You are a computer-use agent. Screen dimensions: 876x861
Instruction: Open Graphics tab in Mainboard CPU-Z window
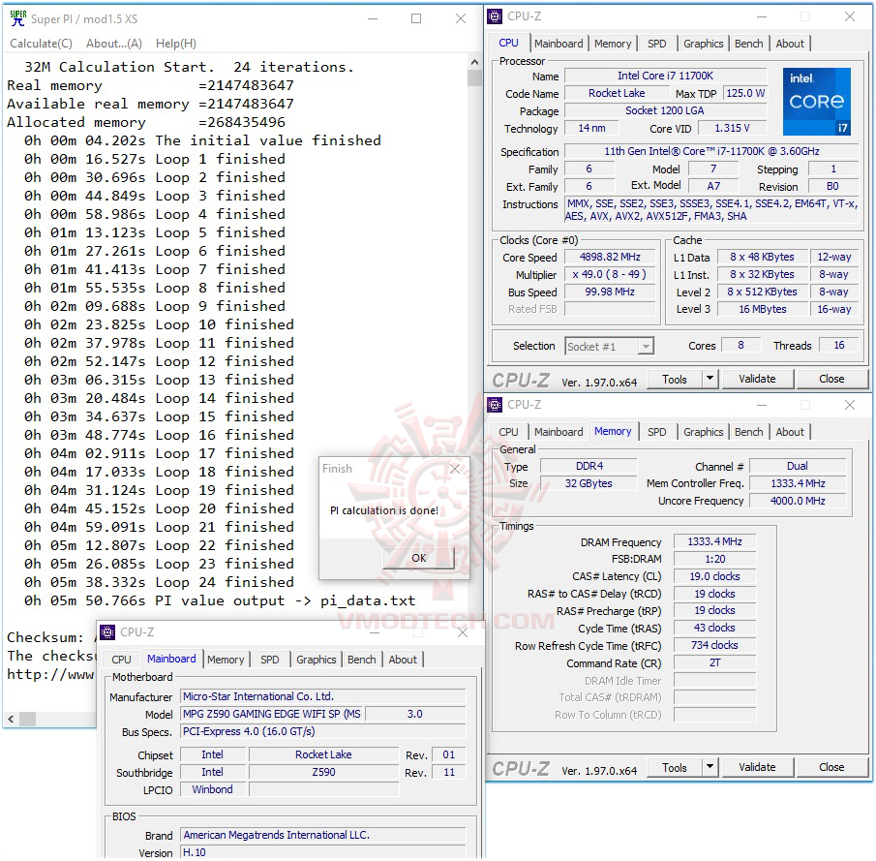[316, 660]
